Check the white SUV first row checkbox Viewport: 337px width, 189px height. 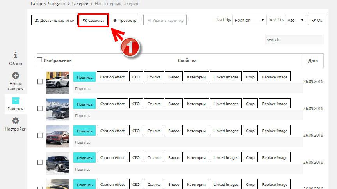coord(40,82)
